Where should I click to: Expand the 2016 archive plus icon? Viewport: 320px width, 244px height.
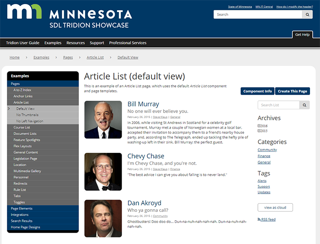click(x=259, y=125)
